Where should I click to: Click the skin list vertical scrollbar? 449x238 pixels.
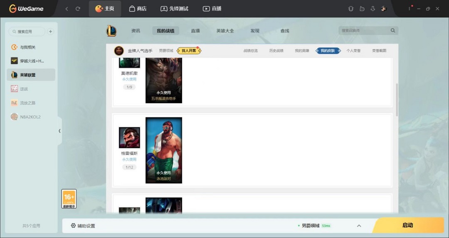click(397, 100)
